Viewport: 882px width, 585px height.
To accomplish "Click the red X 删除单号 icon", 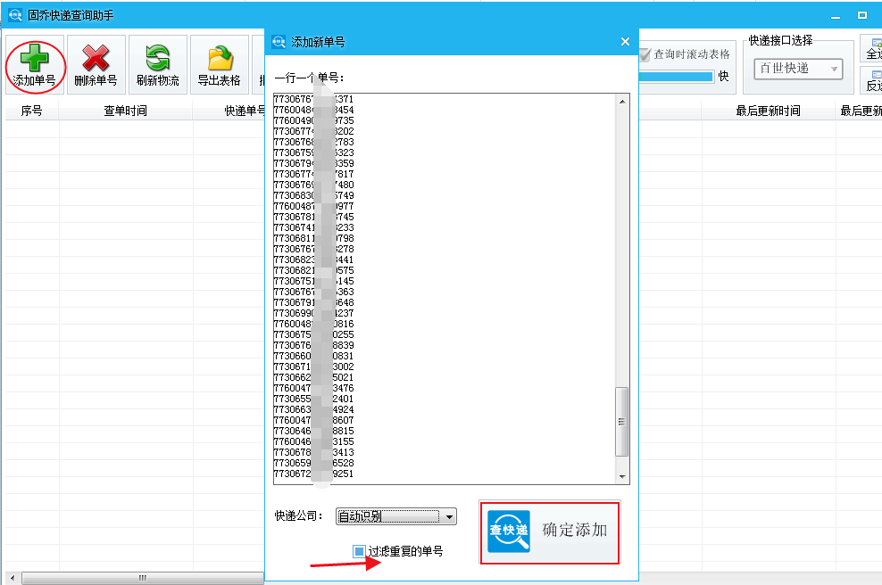I will [x=96, y=57].
